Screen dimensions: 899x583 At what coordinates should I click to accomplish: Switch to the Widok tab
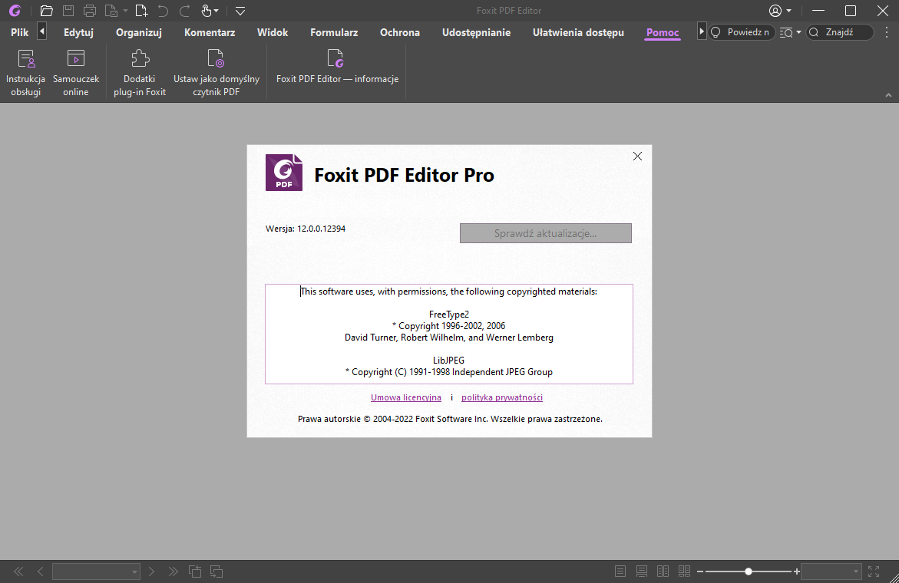[273, 33]
